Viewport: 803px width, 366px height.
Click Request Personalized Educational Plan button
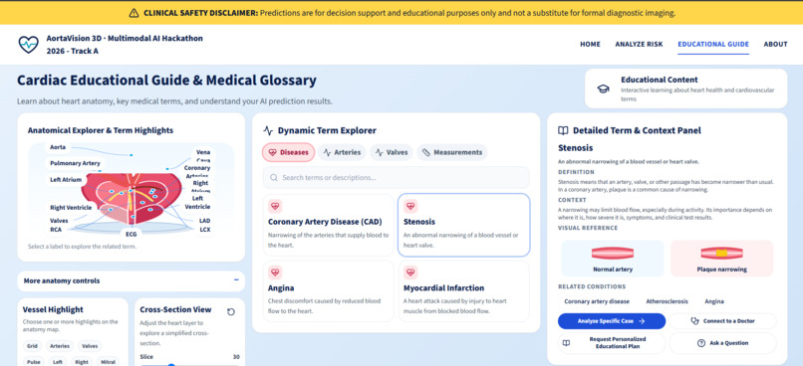tap(612, 343)
